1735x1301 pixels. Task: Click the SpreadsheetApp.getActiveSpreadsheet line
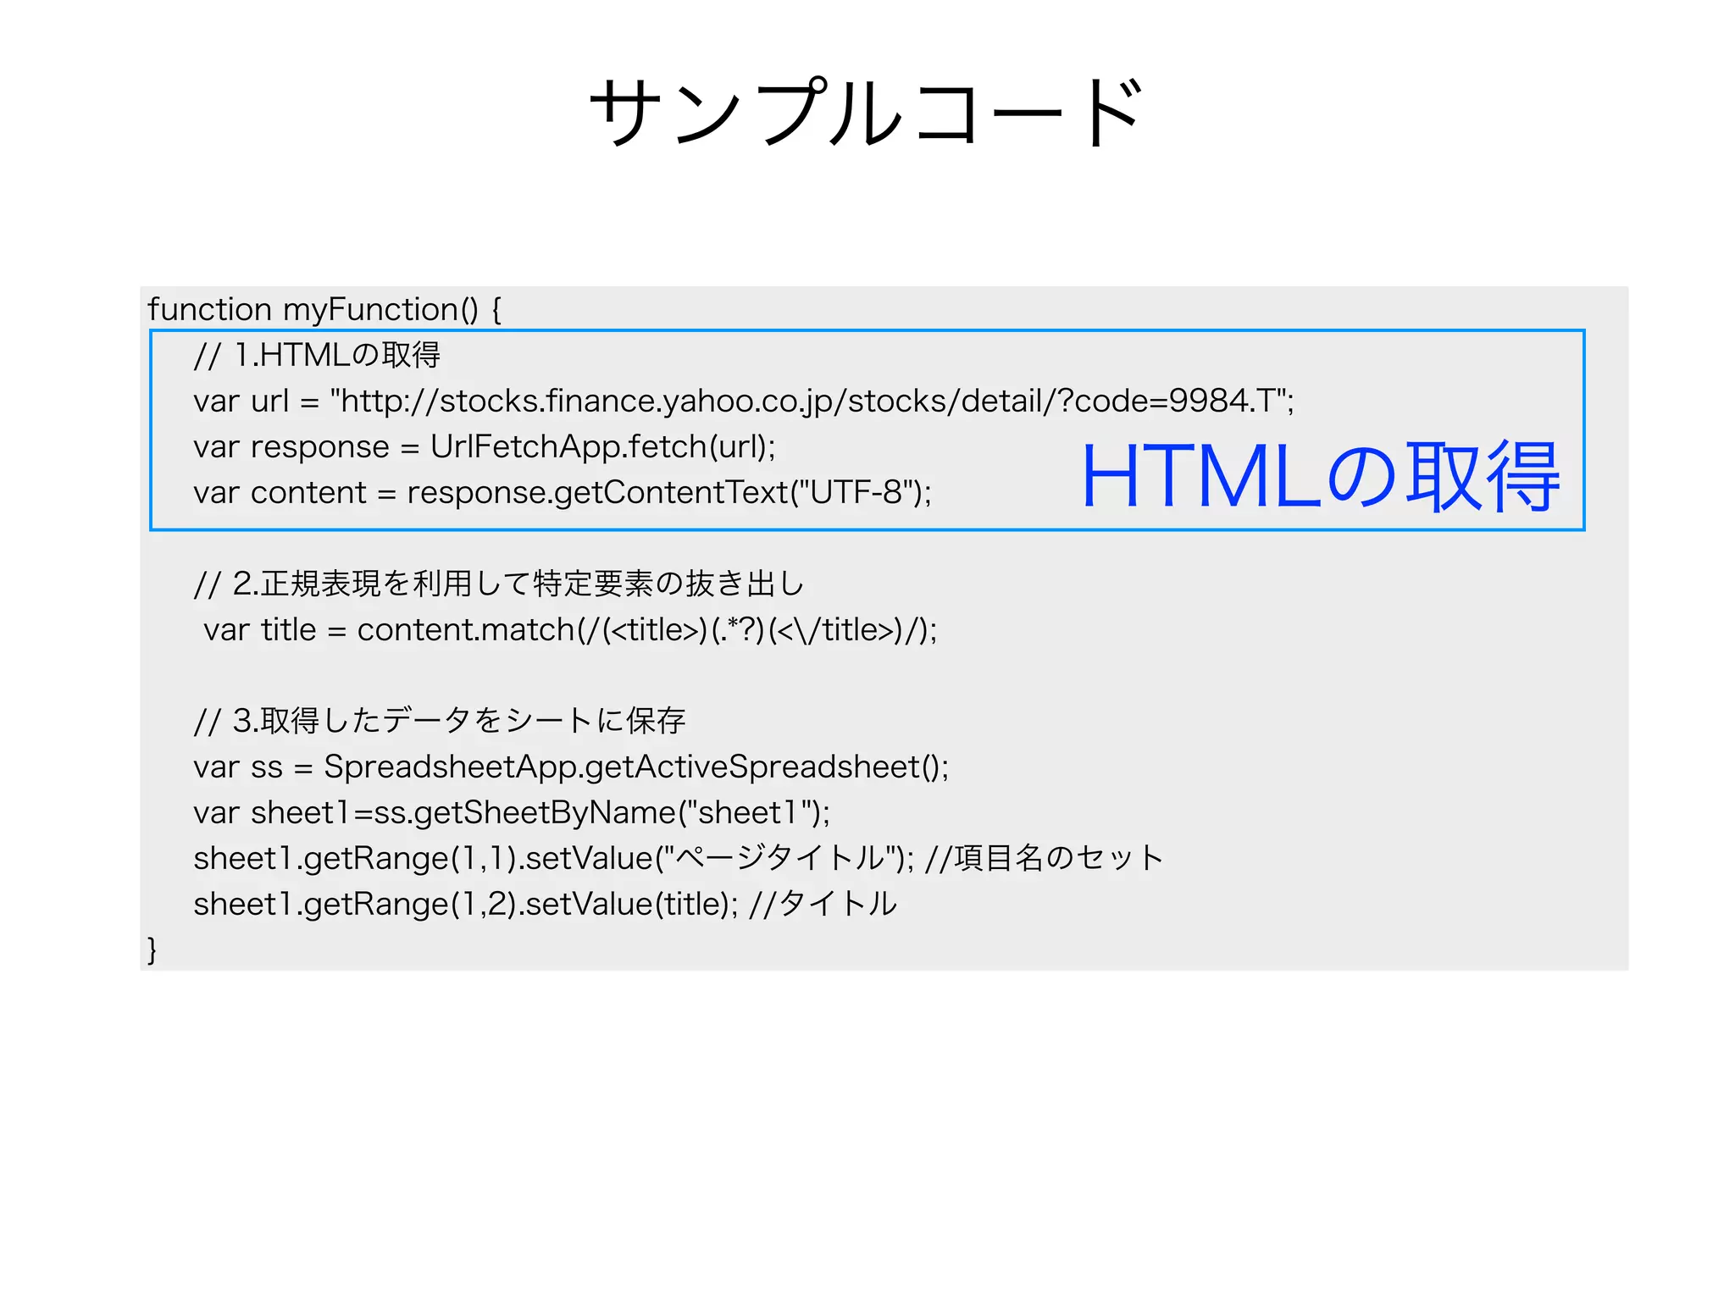coord(570,767)
